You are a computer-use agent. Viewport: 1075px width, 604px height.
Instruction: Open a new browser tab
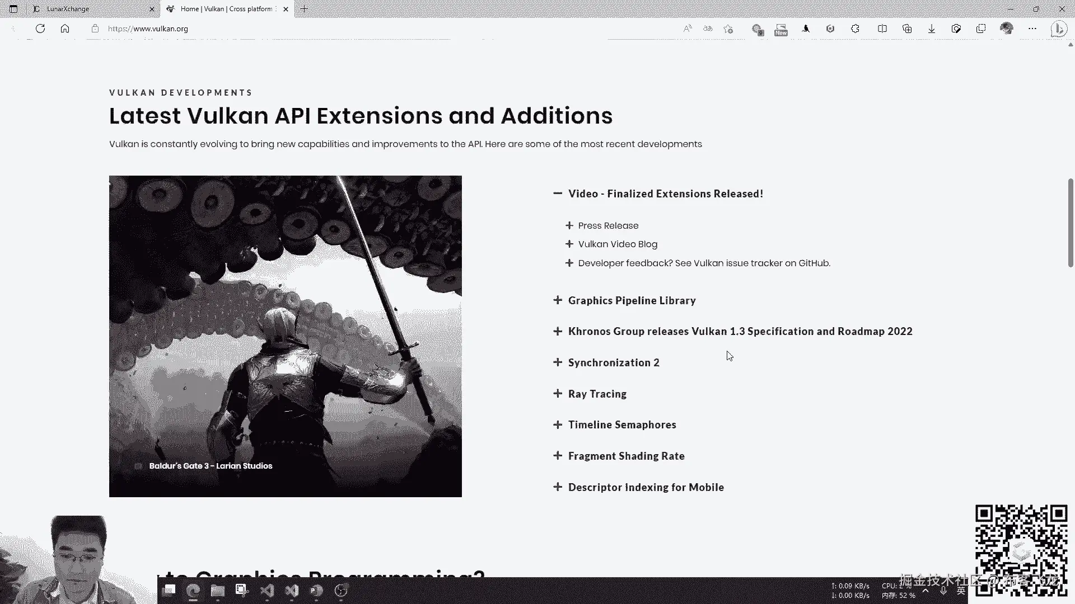305,9
